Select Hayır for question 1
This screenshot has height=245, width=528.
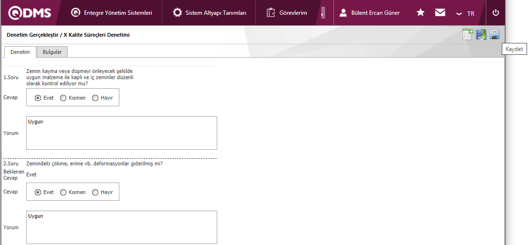(95, 98)
